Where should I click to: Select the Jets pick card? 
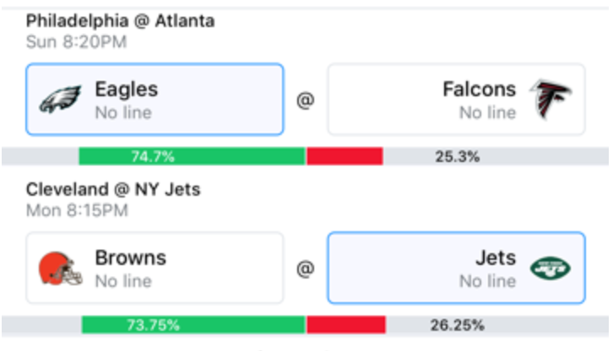coord(456,267)
